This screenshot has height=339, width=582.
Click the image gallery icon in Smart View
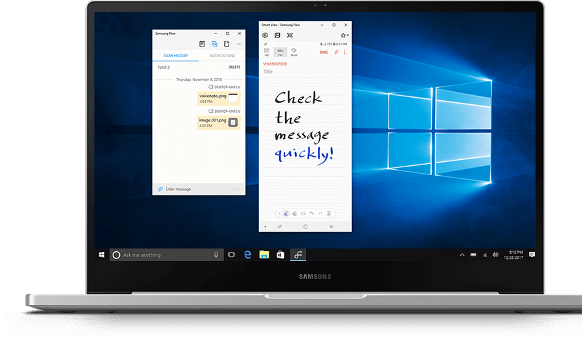277,35
